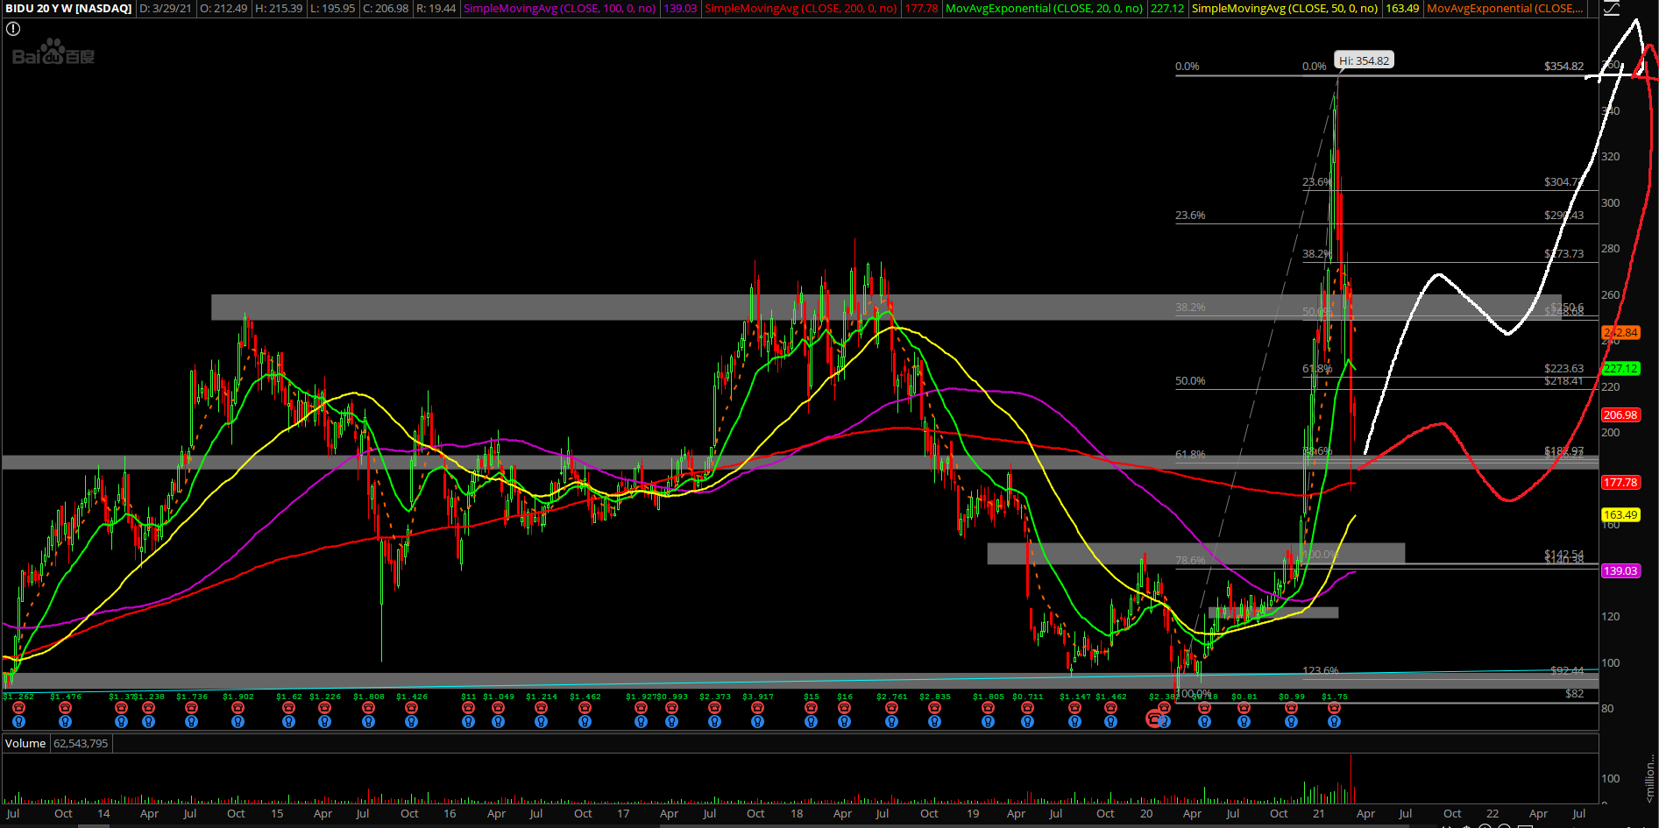Viewport: 1659px width, 828px height.
Task: Click the conference call phone icon under $1.476
Action: pos(65,709)
